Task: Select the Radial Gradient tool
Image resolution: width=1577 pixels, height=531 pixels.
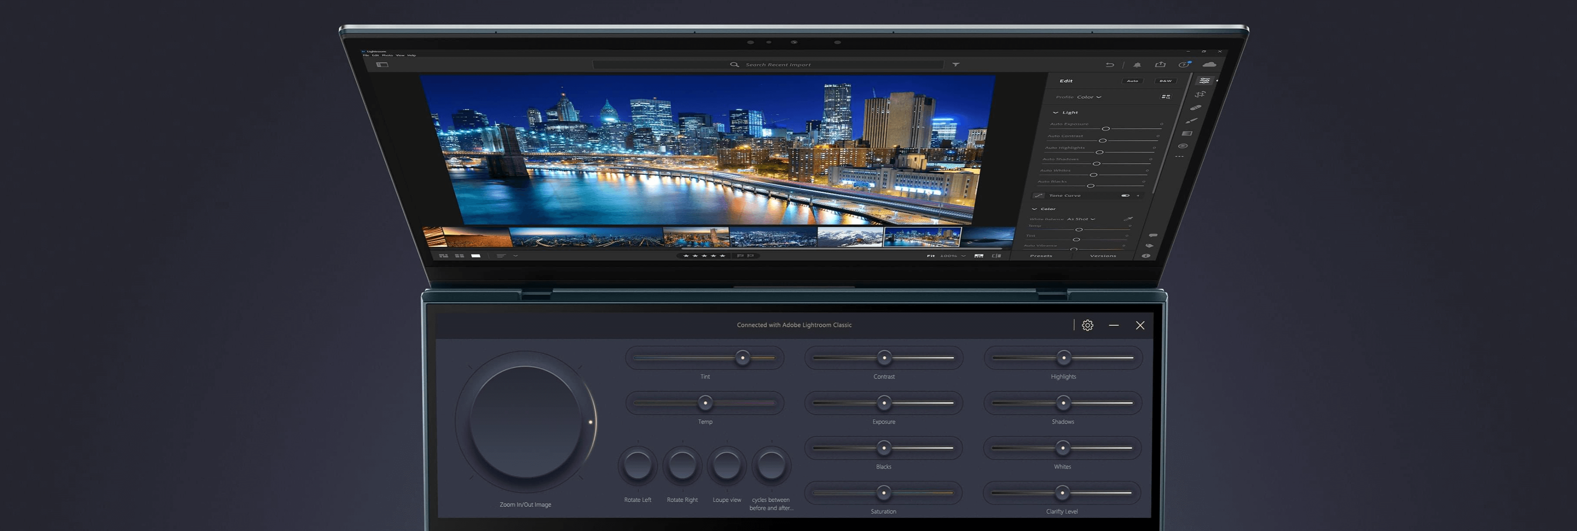Action: (1183, 146)
